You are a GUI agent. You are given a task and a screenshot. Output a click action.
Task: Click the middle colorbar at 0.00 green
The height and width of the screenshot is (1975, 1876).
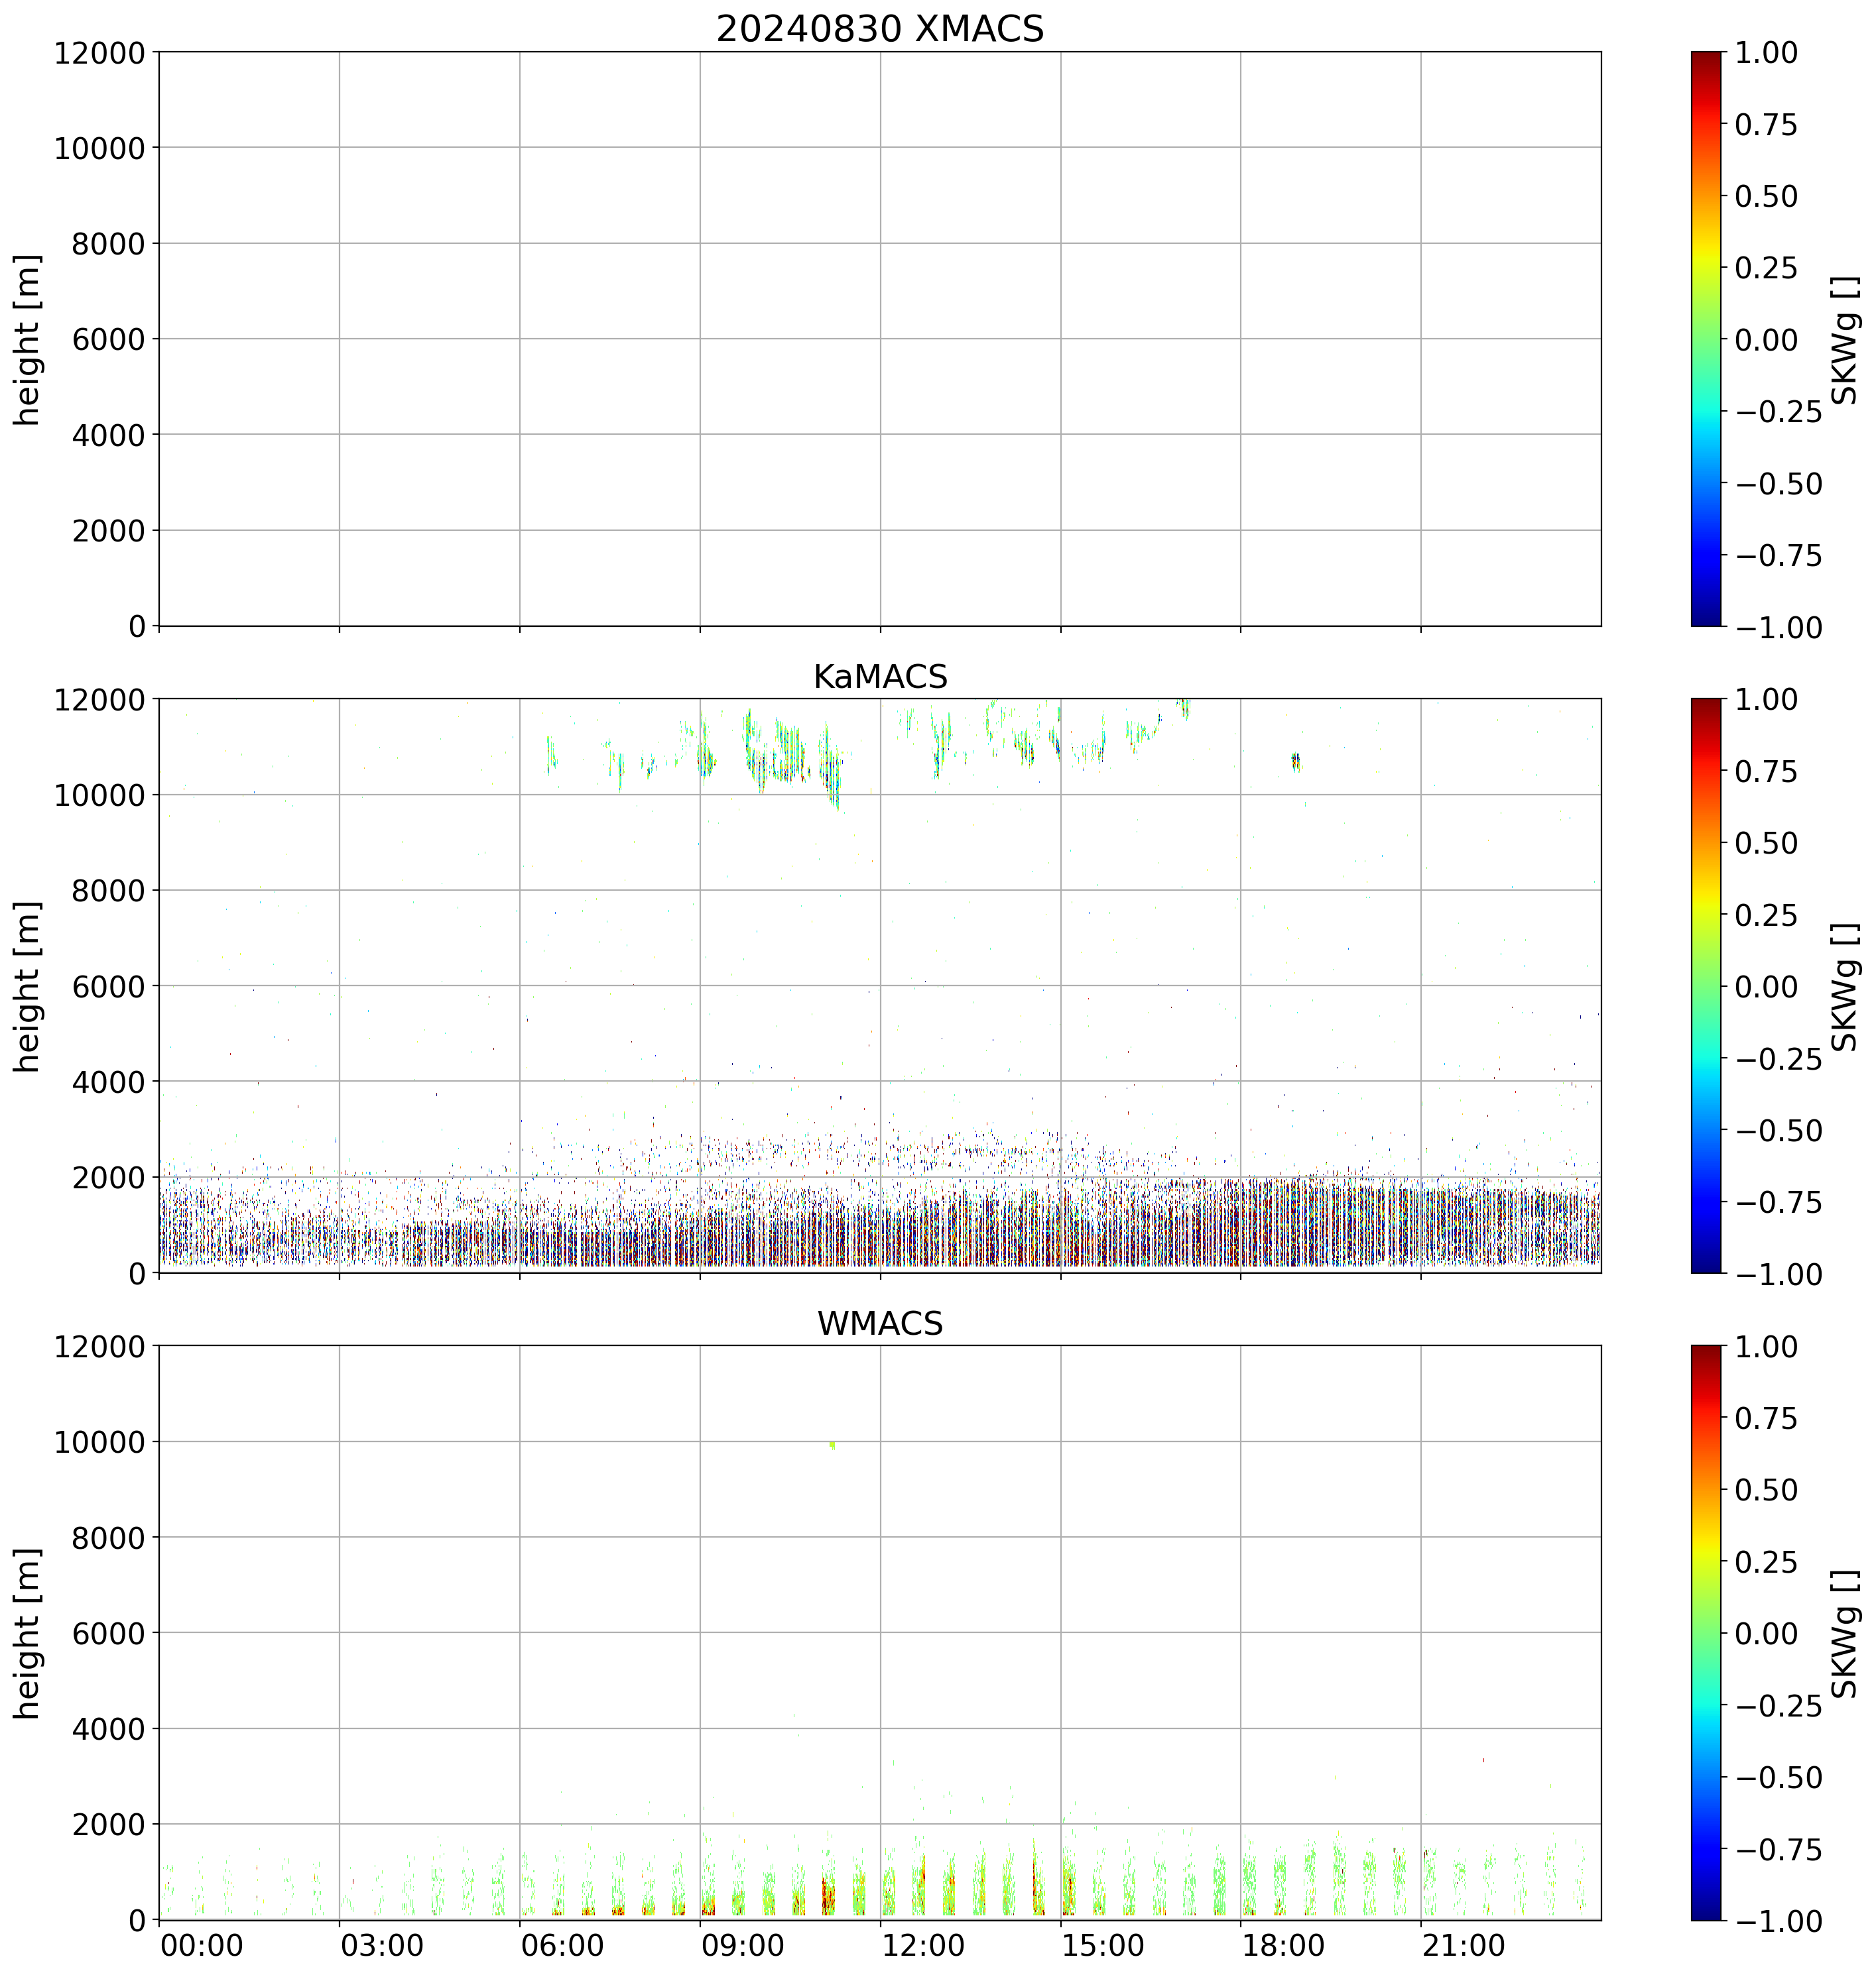1706,986
